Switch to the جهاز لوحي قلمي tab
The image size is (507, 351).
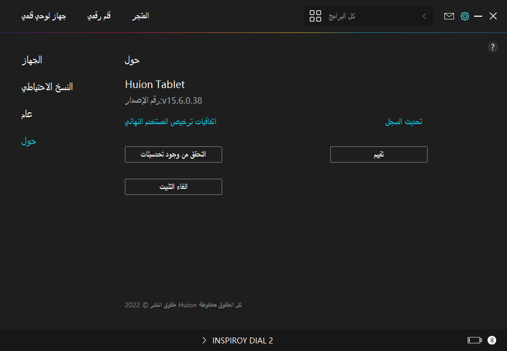click(x=43, y=16)
